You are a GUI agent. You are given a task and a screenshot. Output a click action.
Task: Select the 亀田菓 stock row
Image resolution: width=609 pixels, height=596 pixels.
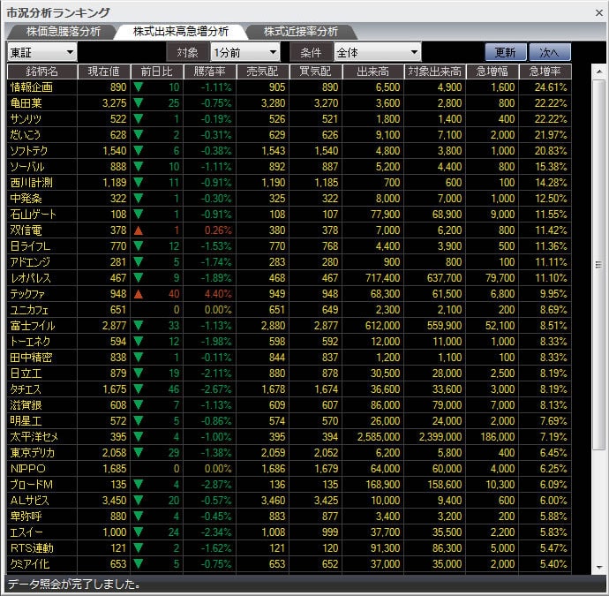pyautogui.click(x=289, y=103)
